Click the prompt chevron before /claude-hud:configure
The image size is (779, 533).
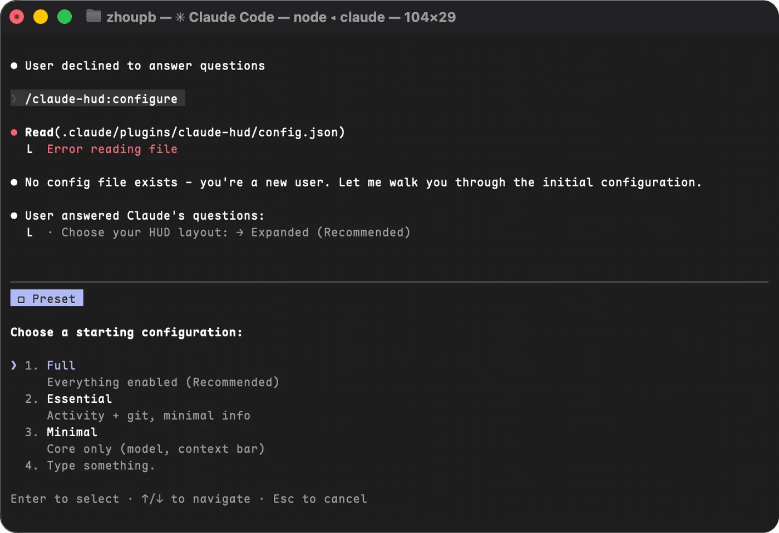(14, 99)
